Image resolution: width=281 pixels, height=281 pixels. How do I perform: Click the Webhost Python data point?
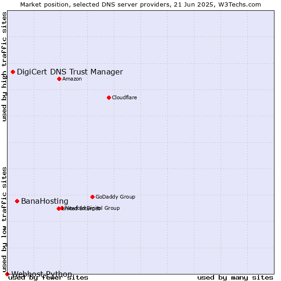point(7,274)
